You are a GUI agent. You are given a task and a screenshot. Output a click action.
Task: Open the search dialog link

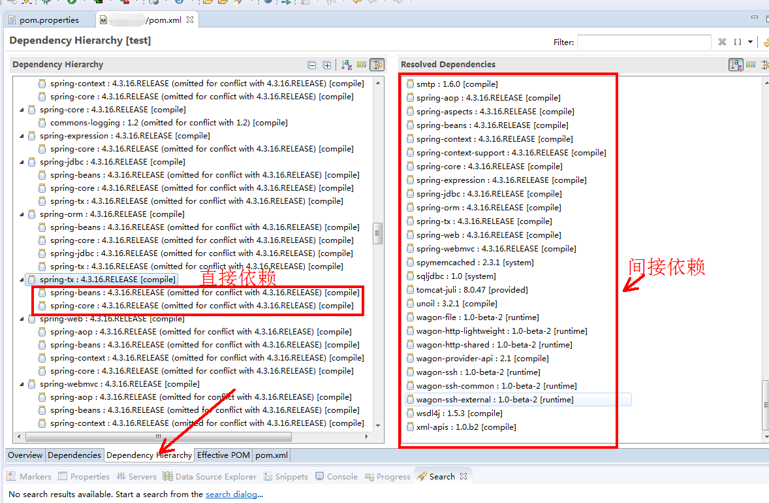(231, 495)
